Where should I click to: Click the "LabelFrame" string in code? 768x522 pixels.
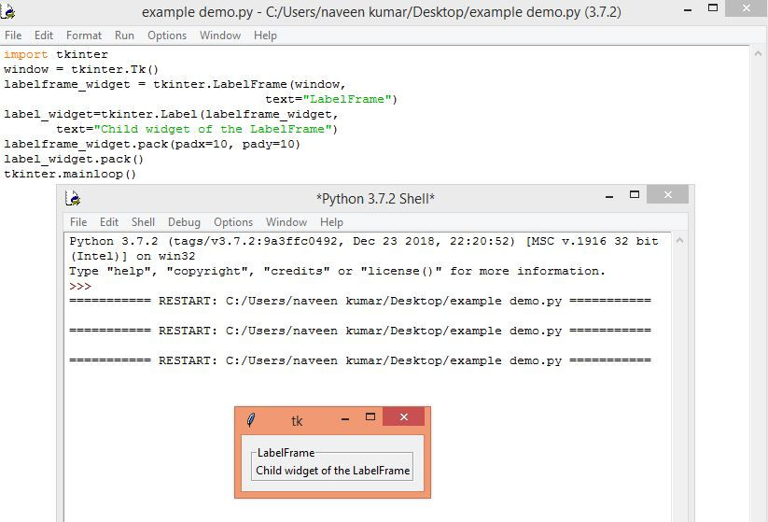coord(347,99)
